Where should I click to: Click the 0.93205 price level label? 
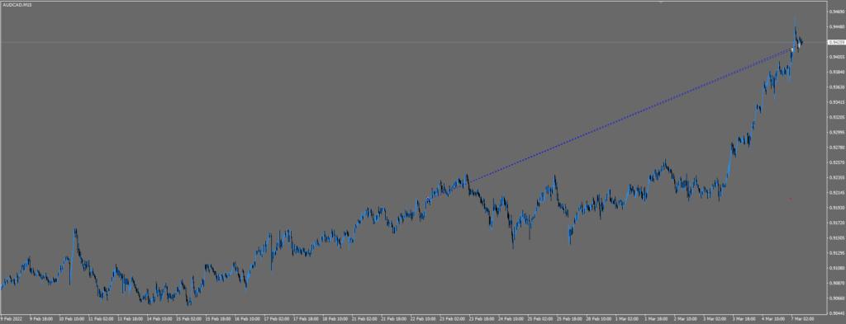tap(838, 117)
